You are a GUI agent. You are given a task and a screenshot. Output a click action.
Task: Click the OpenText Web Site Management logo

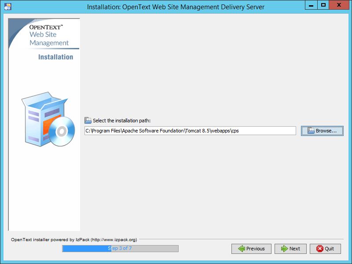pos(49,35)
